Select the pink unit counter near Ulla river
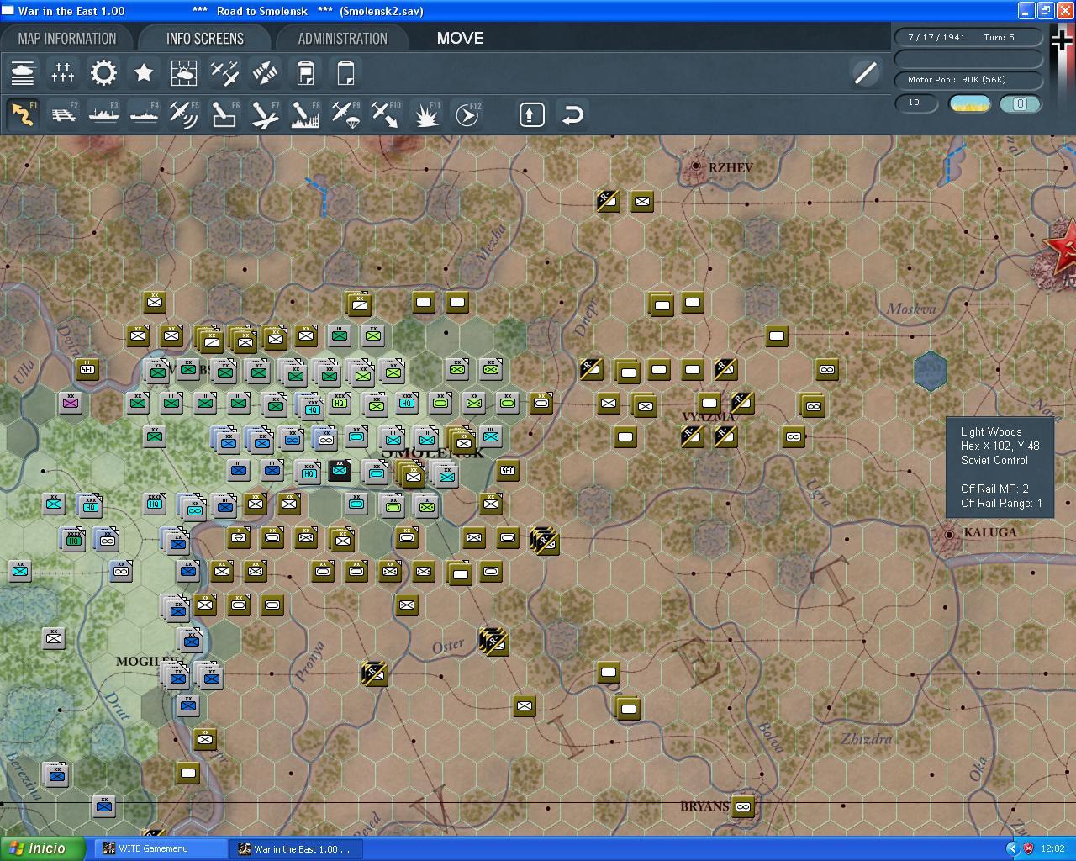 [x=71, y=403]
